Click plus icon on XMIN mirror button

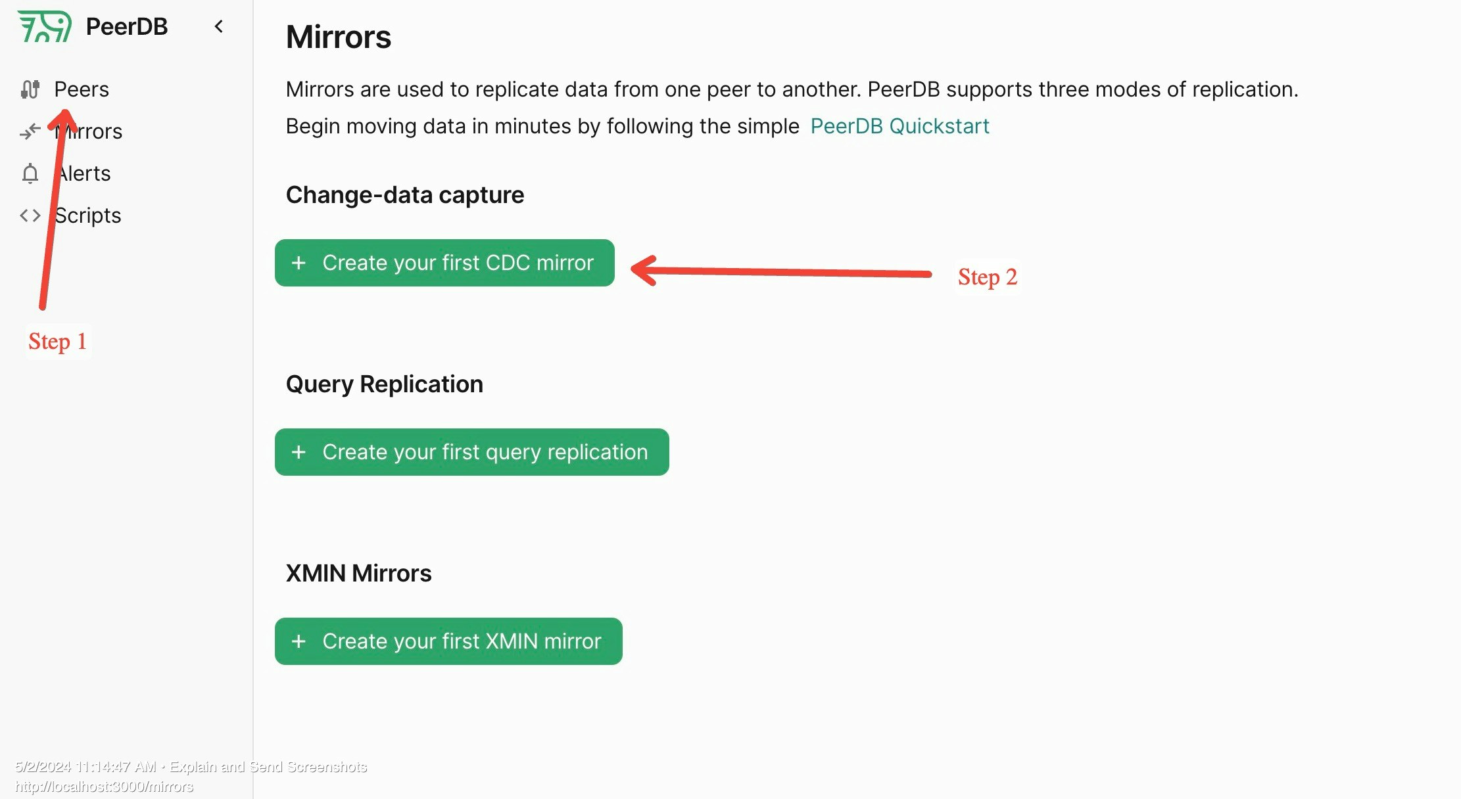[x=299, y=641]
